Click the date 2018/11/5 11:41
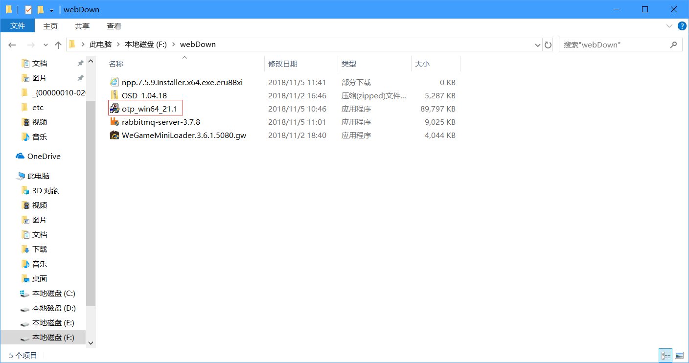The image size is (689, 363). pos(297,82)
